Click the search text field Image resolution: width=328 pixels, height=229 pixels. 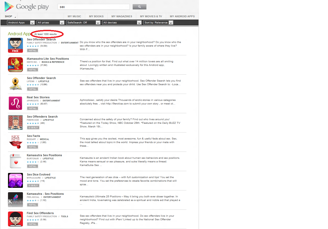94,7
